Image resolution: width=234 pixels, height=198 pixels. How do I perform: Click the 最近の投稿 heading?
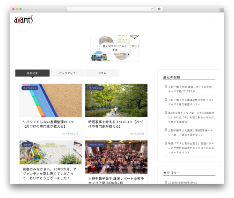click(x=172, y=77)
